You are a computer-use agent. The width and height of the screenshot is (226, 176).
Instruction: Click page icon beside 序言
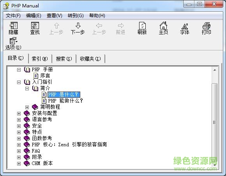[x=36, y=75]
